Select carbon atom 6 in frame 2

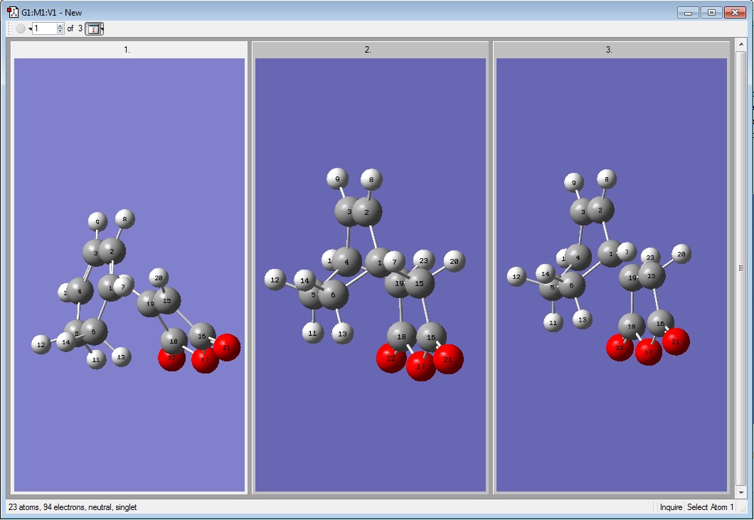point(333,295)
